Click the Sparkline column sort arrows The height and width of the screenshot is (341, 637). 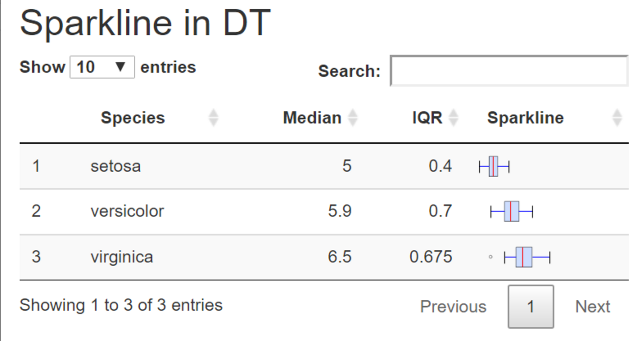coord(617,118)
